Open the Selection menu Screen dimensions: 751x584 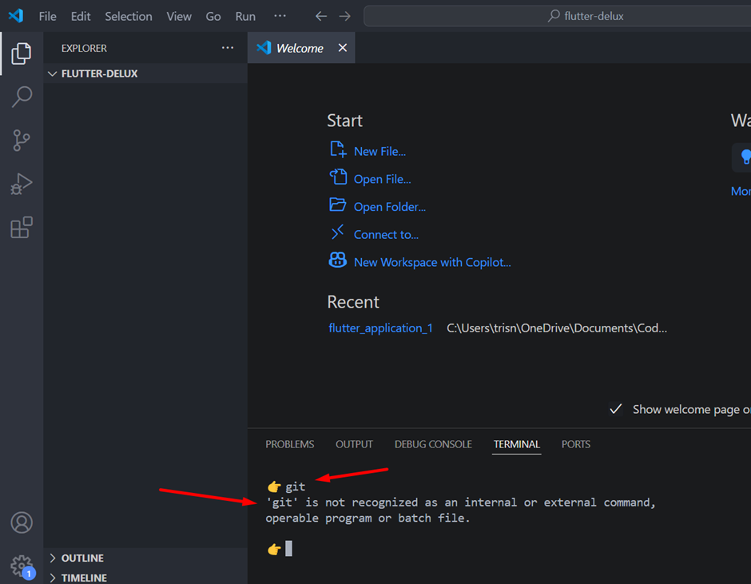point(129,16)
